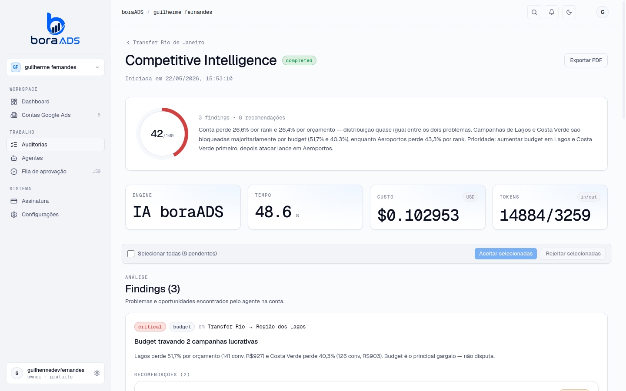
Task: Click Aceitar selecionadas button
Action: click(506, 254)
